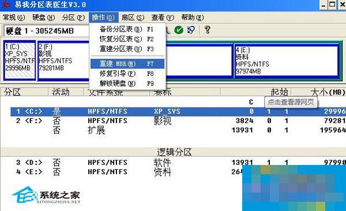Open the 帮助(E) menu
The width and height of the screenshot is (346, 211).
pos(193,17)
